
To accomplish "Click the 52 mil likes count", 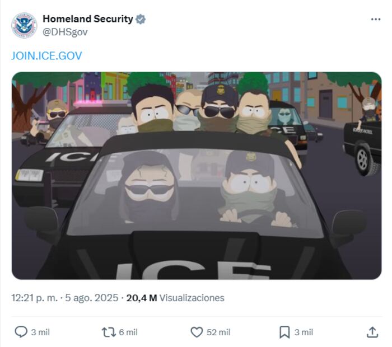I will tap(218, 332).
